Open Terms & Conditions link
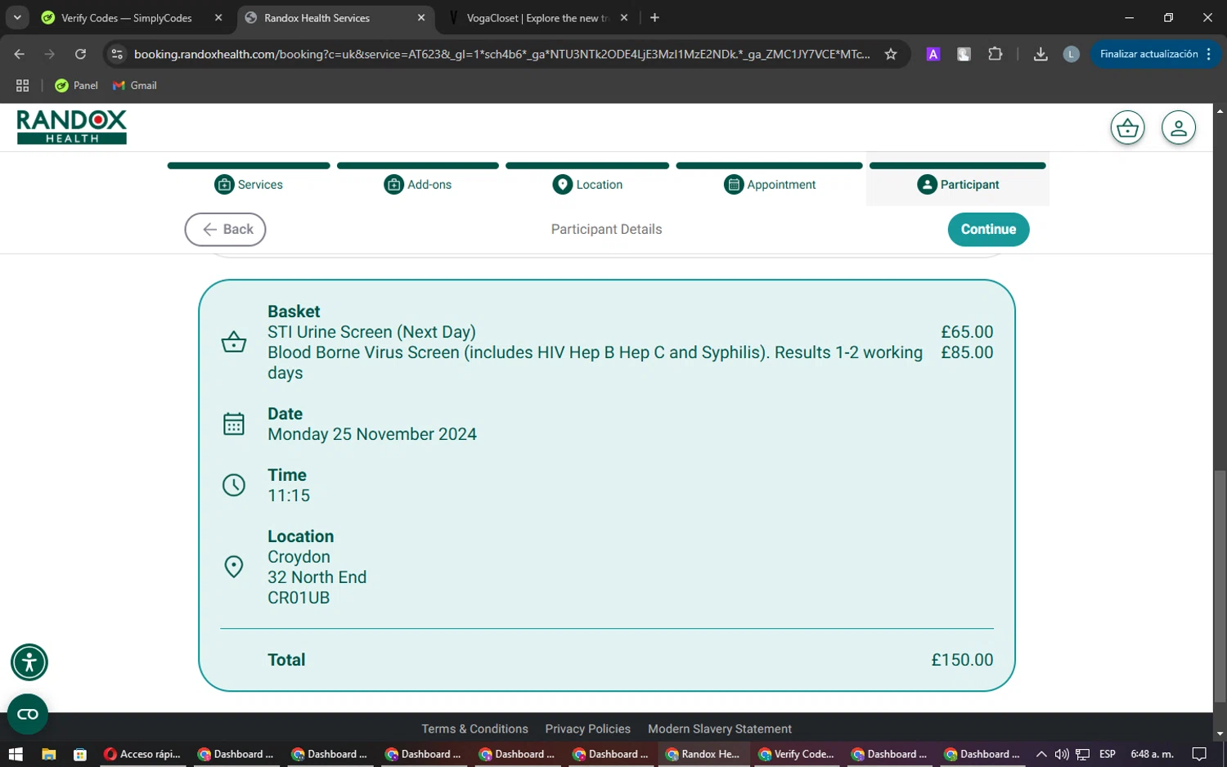The width and height of the screenshot is (1227, 767). coord(474,729)
